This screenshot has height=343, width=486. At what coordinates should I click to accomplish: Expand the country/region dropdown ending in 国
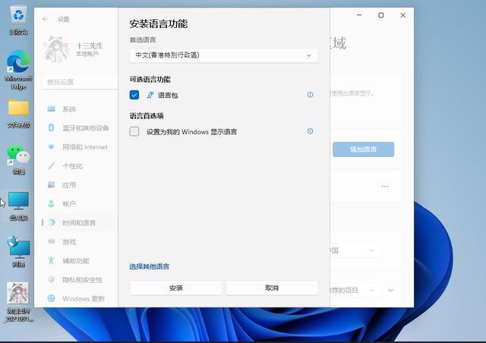coord(355,250)
